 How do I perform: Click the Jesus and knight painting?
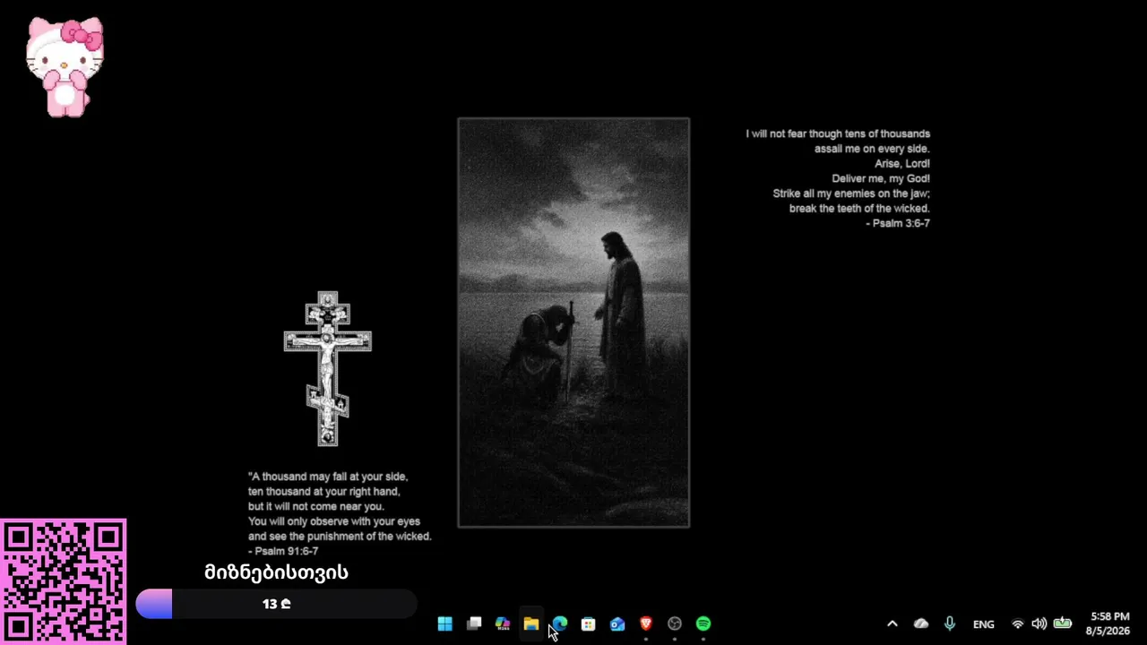click(x=573, y=322)
